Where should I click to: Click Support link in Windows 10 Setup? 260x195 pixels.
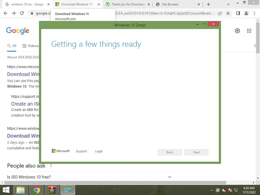(x=82, y=151)
